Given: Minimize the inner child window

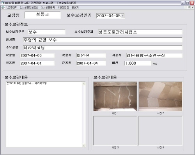Looking at the screenshot, I should pos(185,7).
